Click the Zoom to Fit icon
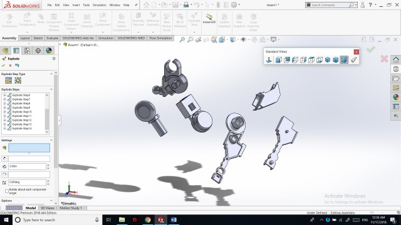This screenshot has width=401, height=225. coord(182,39)
